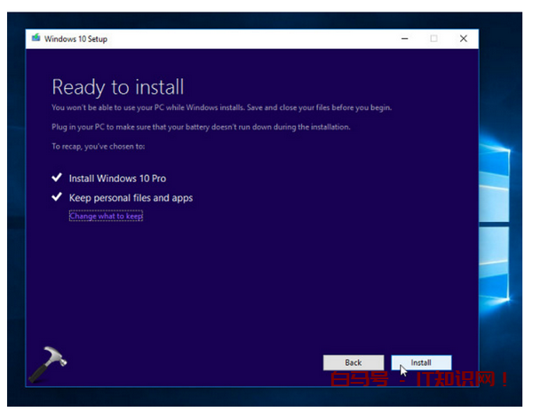Close the Windows 10 Setup window
The height and width of the screenshot is (413, 533).
coord(463,39)
